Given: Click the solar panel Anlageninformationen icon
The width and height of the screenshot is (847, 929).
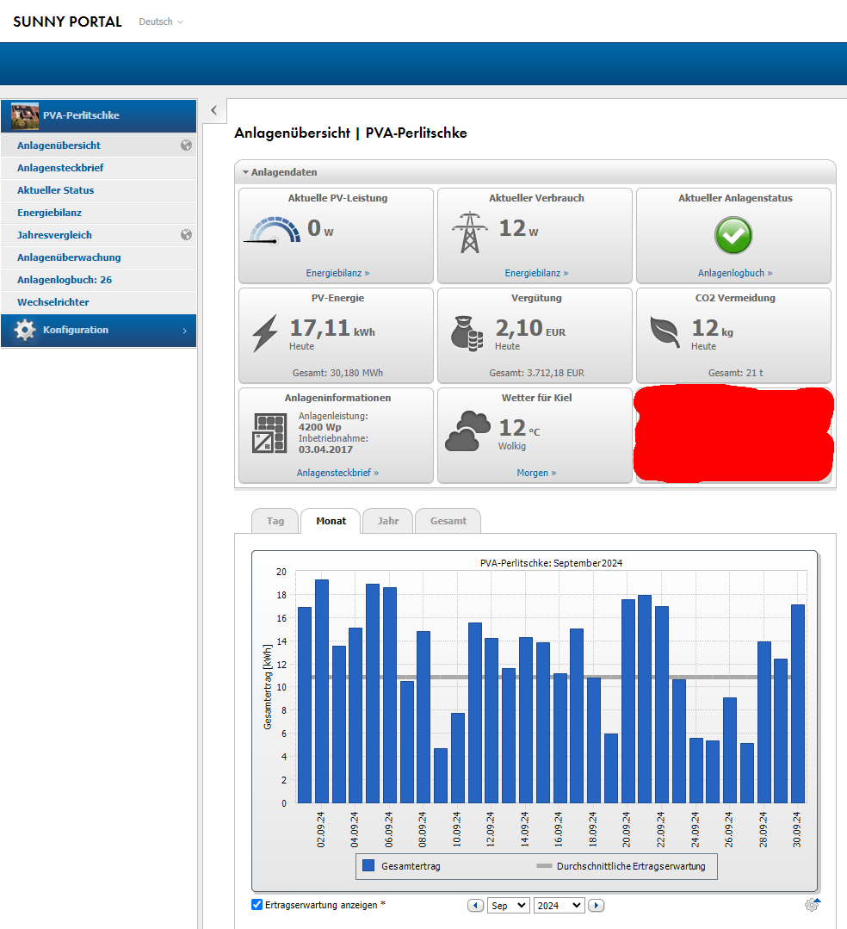Looking at the screenshot, I should pos(269,433).
